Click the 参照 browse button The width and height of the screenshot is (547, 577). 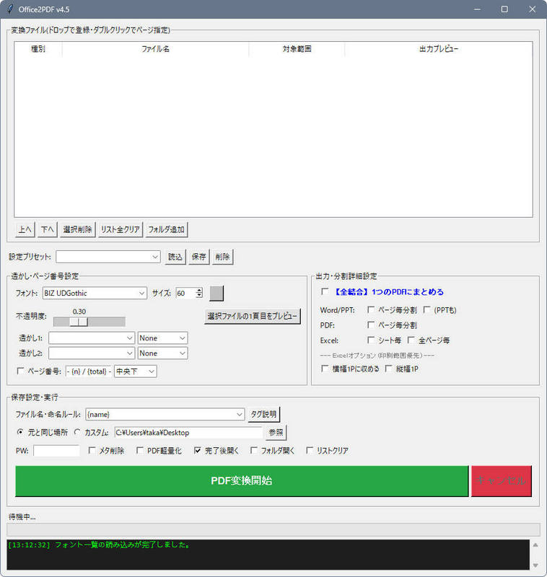(x=276, y=433)
